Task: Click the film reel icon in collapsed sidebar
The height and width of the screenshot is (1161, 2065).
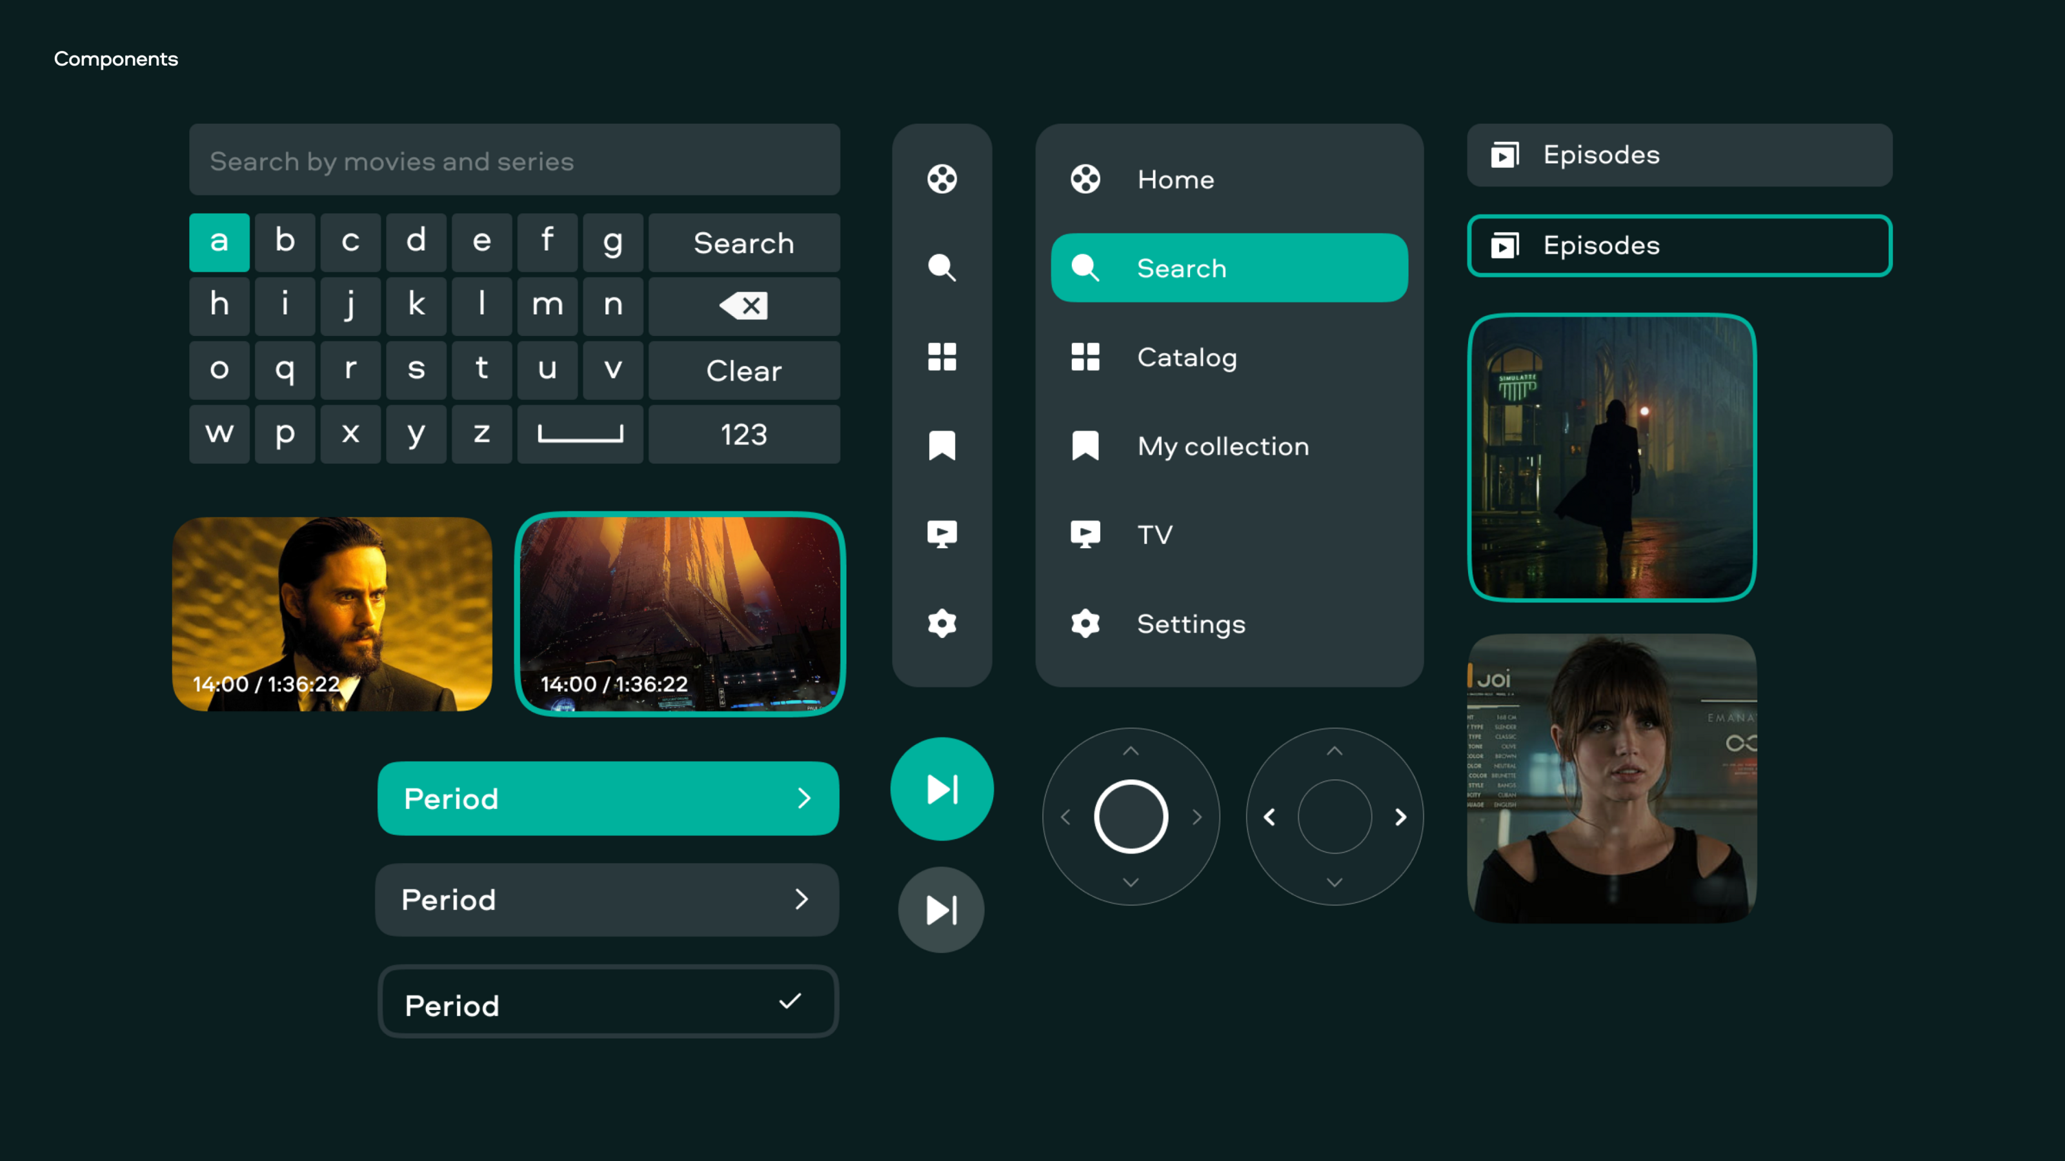Action: point(942,179)
